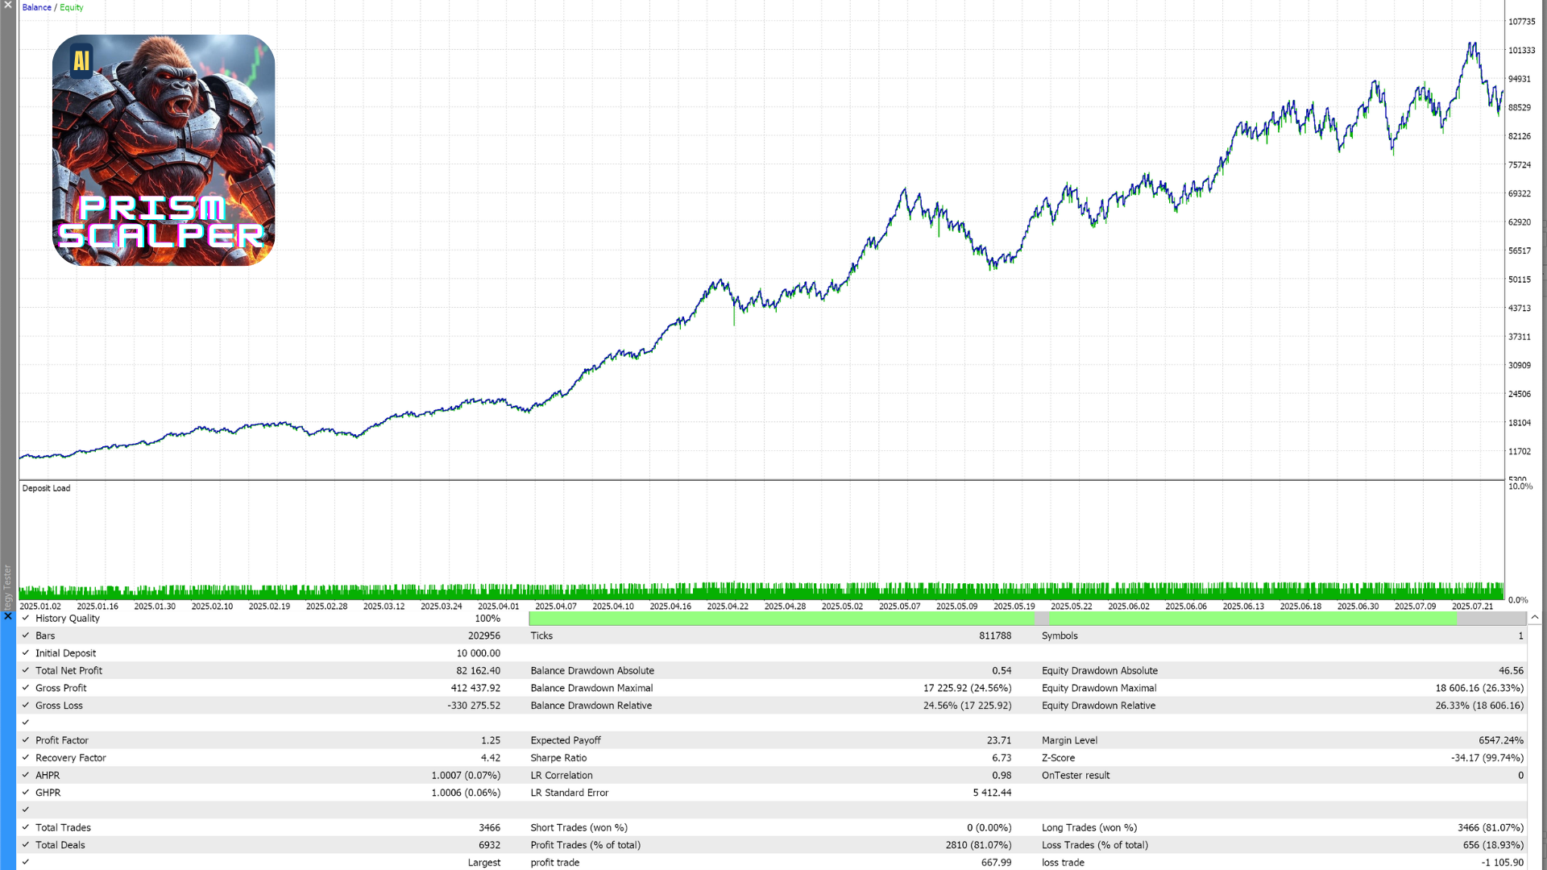Viewport: 1547px width, 870px height.
Task: Click the gray gap in history quality bar
Action: pos(1041,619)
